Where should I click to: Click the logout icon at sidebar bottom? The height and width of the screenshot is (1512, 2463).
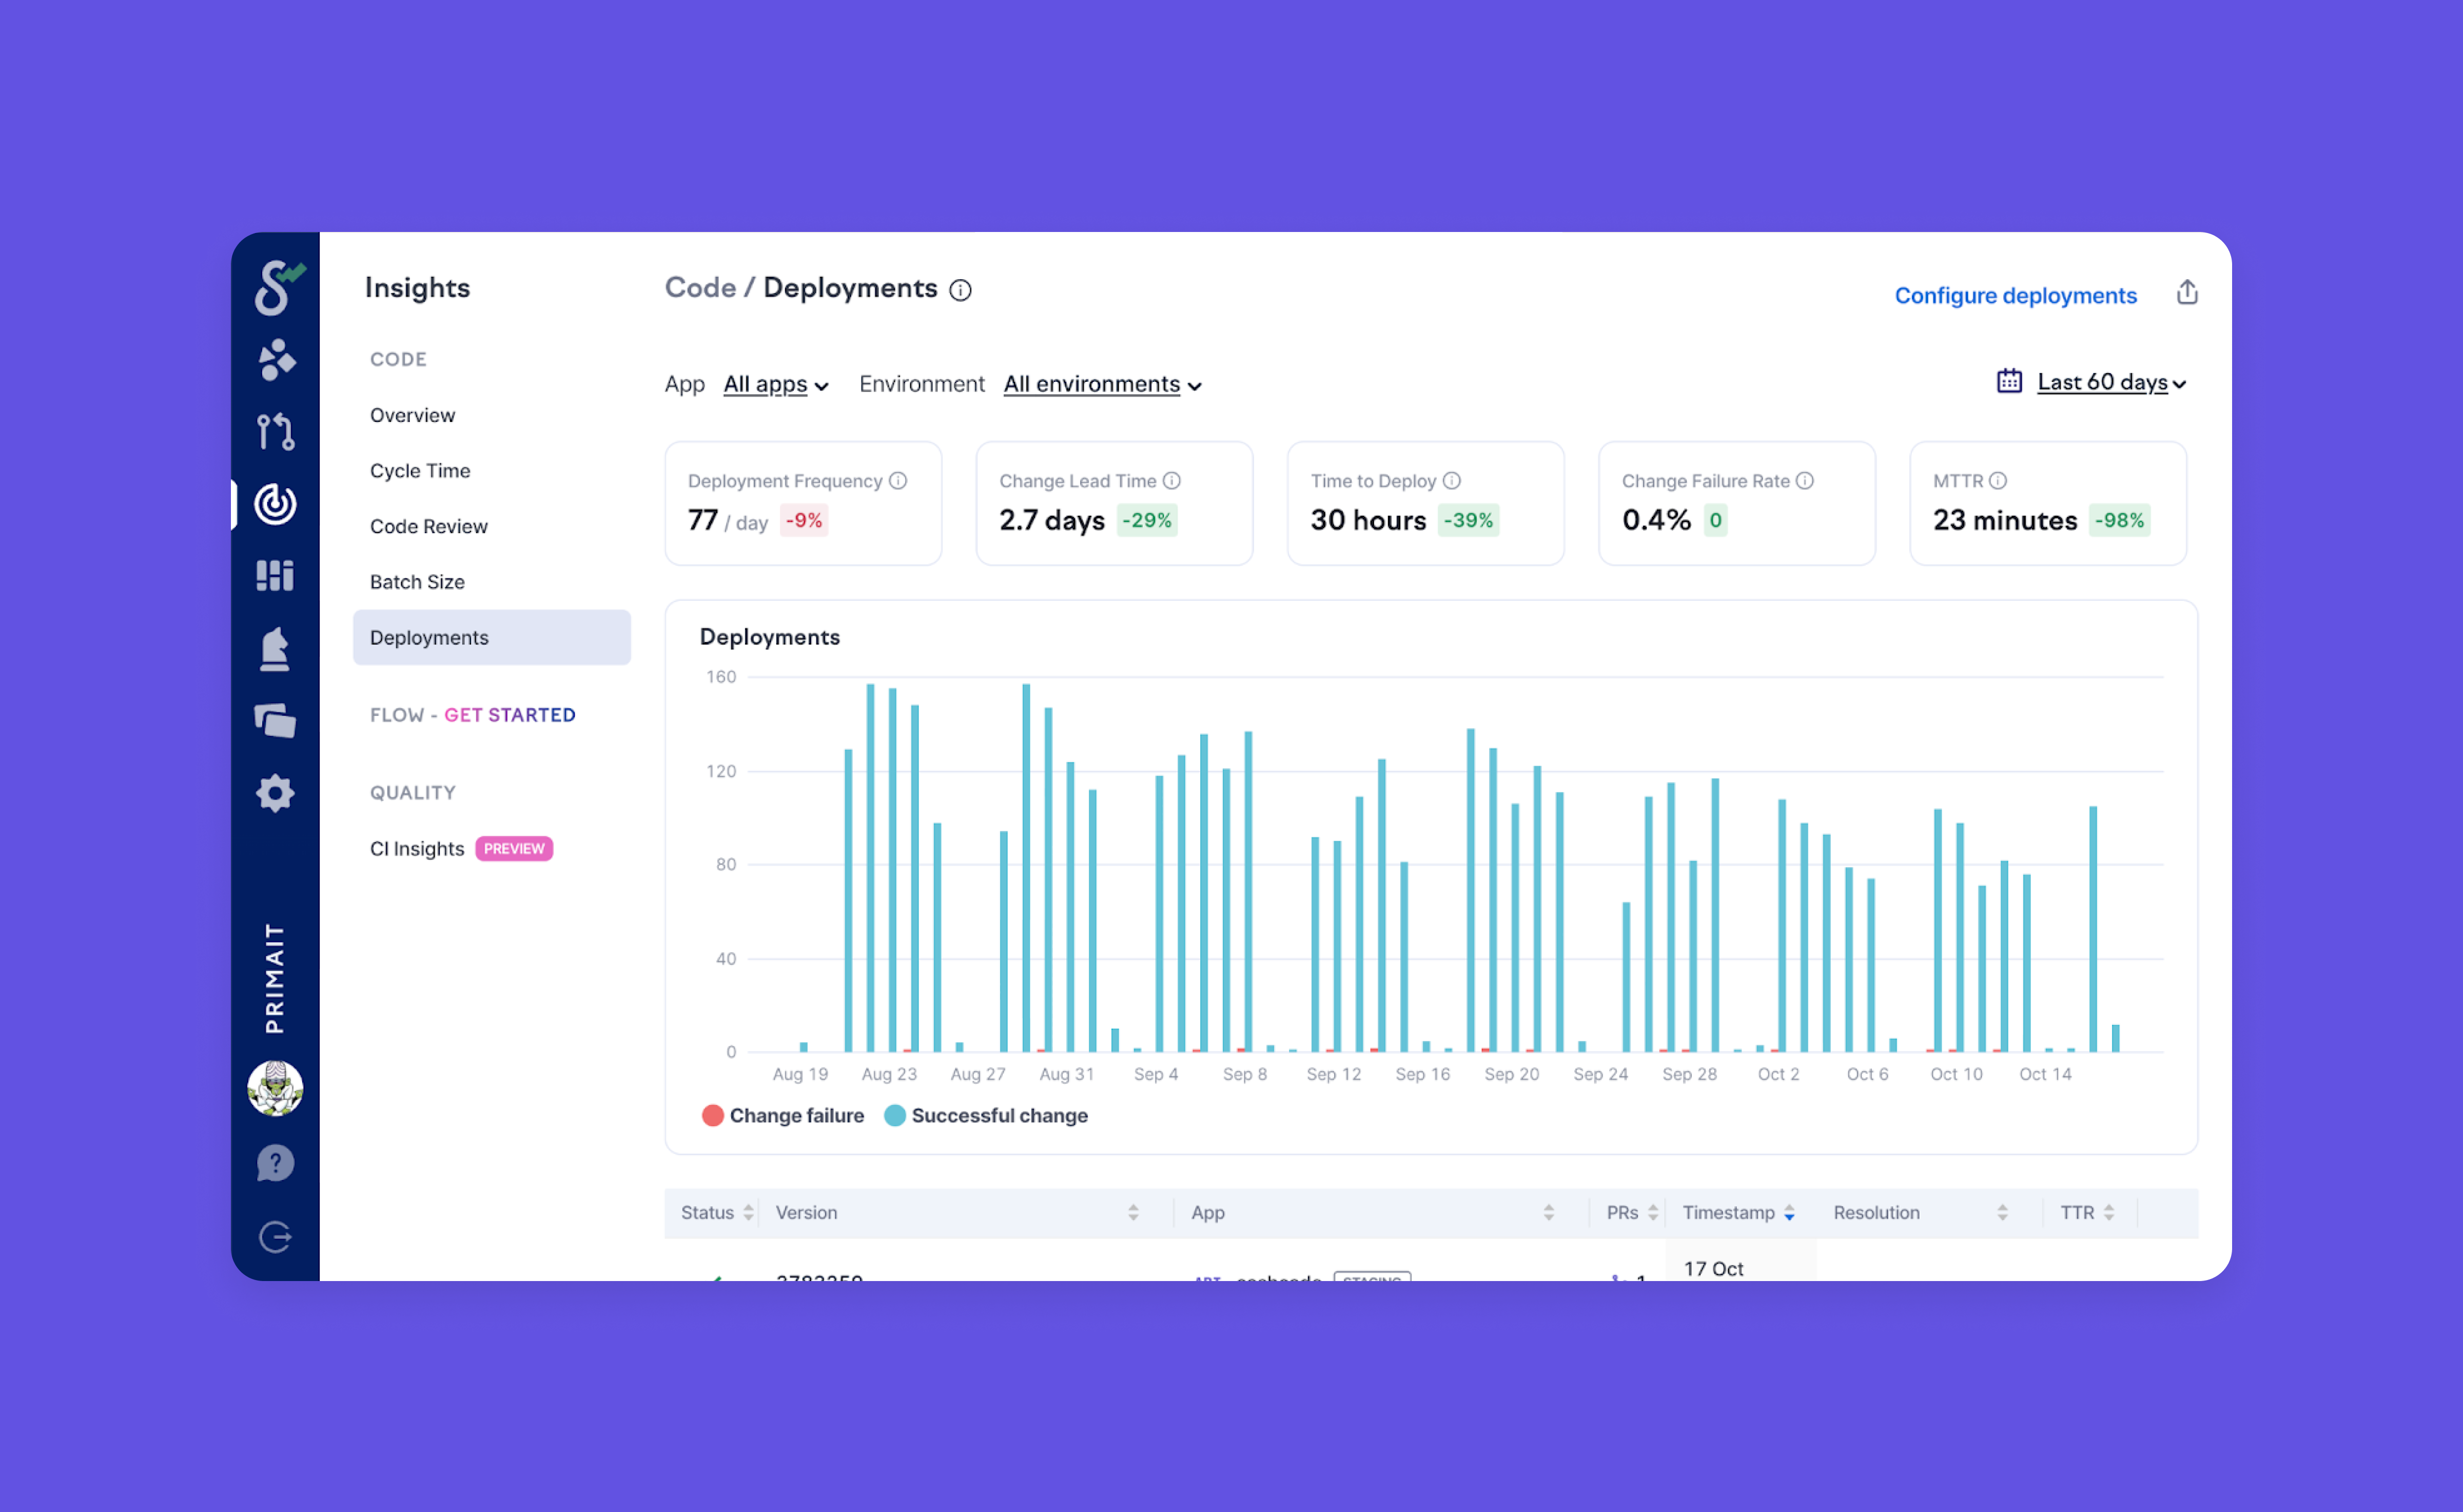(275, 1237)
